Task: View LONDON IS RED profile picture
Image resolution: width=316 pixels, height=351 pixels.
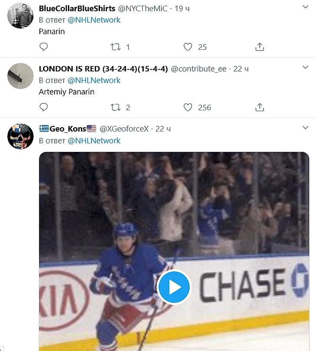Action: click(x=20, y=76)
